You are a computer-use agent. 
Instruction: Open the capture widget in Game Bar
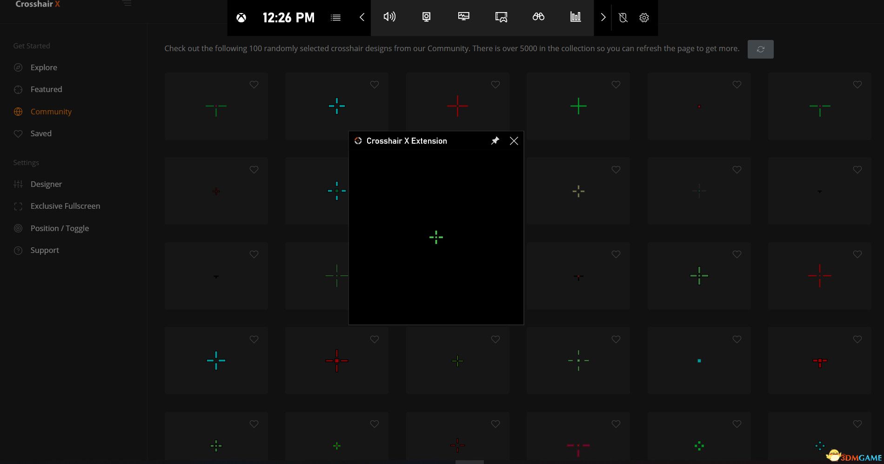point(426,17)
